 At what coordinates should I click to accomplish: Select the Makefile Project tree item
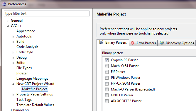(35, 89)
